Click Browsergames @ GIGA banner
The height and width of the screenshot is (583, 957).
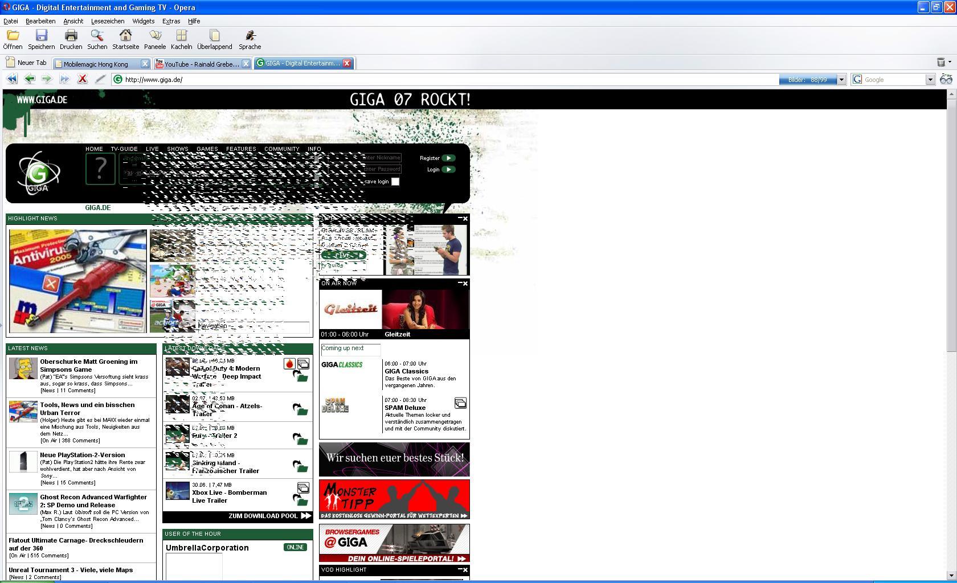[x=394, y=543]
